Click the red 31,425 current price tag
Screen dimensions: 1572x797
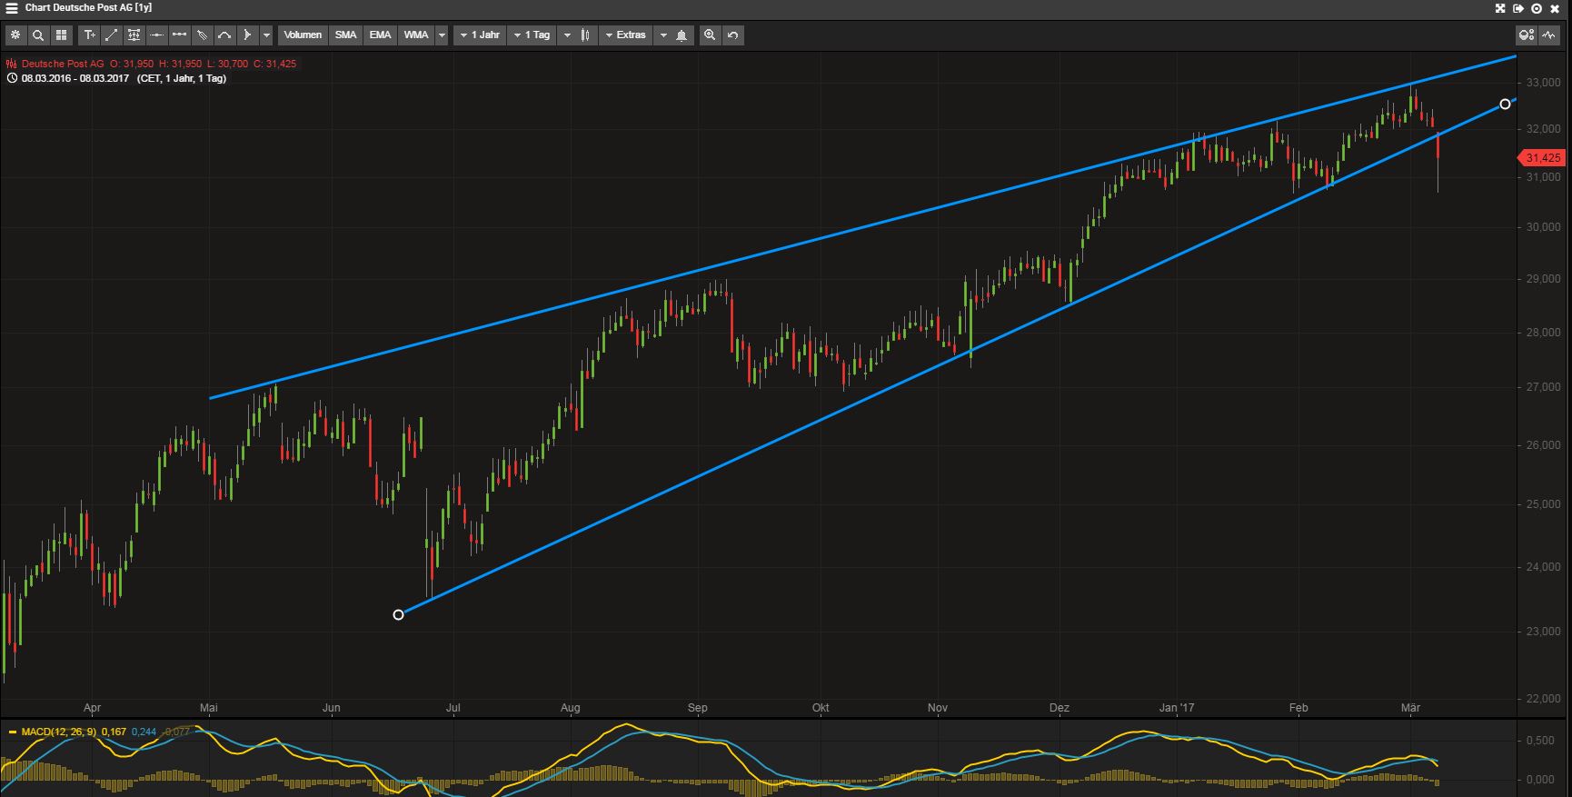(x=1542, y=158)
